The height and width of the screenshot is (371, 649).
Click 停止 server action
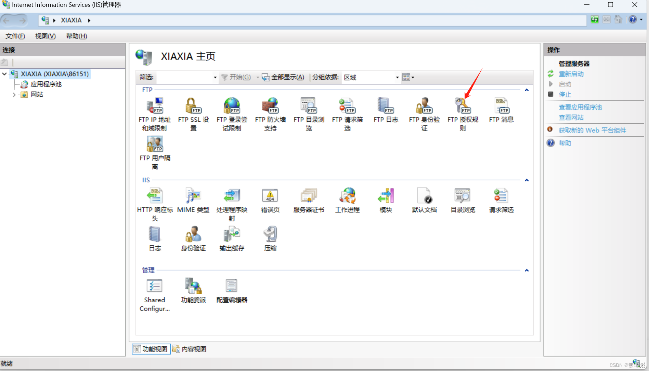pos(565,95)
